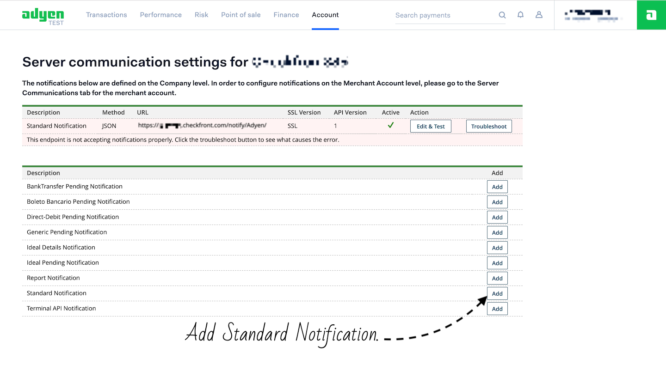The width and height of the screenshot is (666, 365).
Task: Open the Finance menu
Action: (x=286, y=15)
